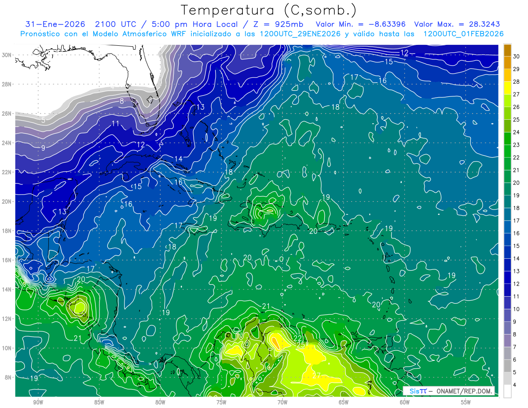528x408 pixels.
Task: Click the latitude axis label "16N"
Action: point(7,260)
